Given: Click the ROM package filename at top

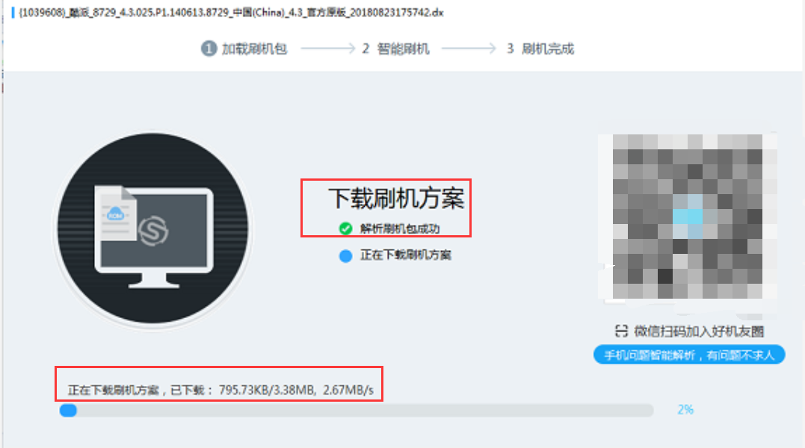Looking at the screenshot, I should (x=231, y=12).
